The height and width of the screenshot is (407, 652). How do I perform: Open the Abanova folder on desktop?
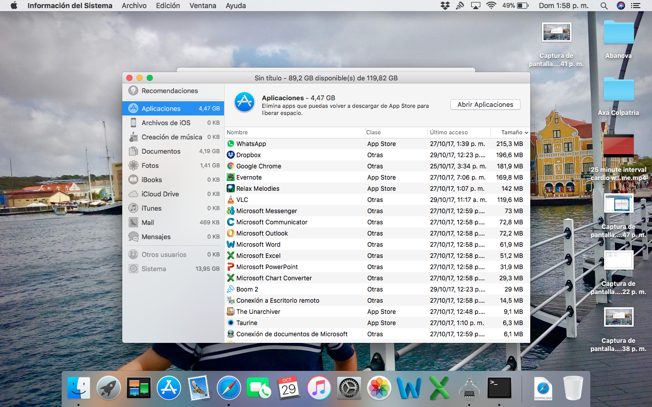point(618,33)
